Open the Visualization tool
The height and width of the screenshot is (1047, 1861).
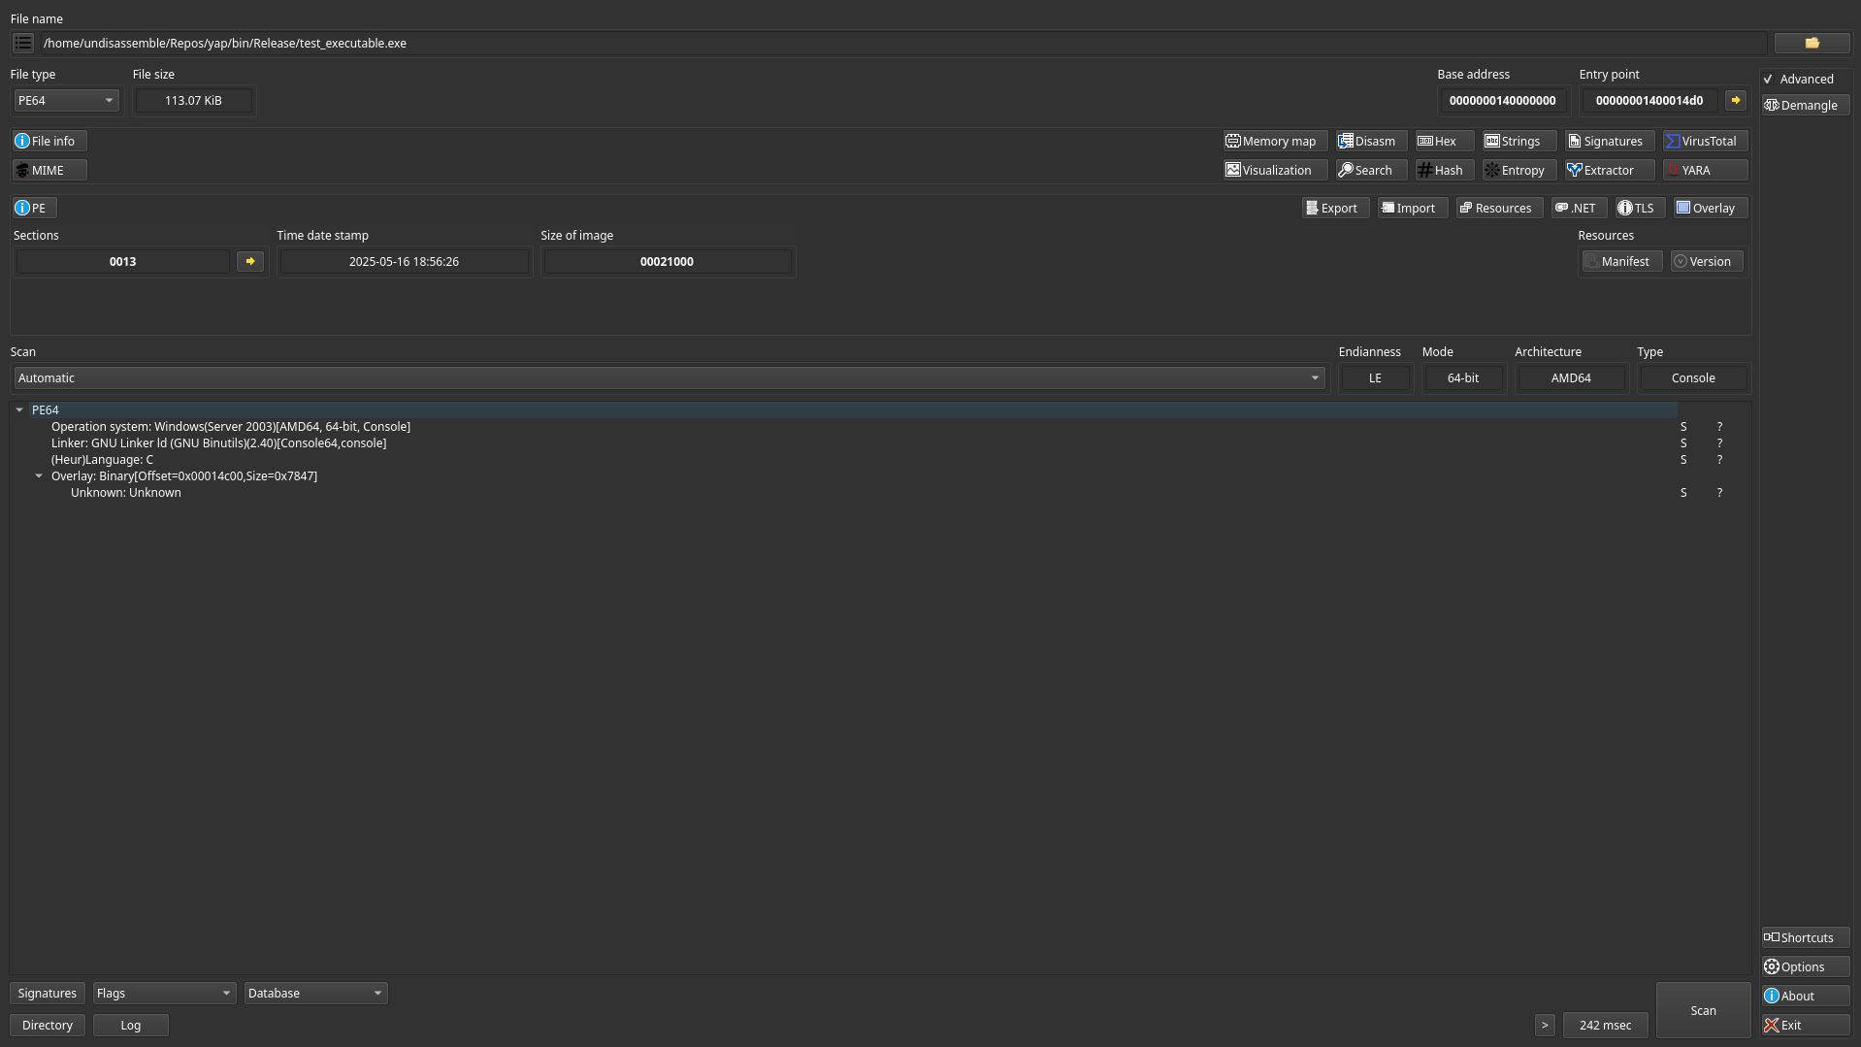[x=1275, y=170]
